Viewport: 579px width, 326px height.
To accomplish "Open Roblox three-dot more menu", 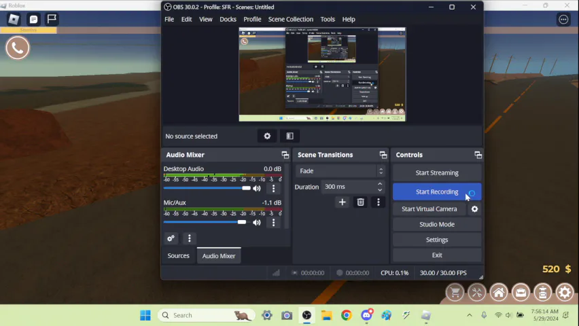I will click(563, 20).
